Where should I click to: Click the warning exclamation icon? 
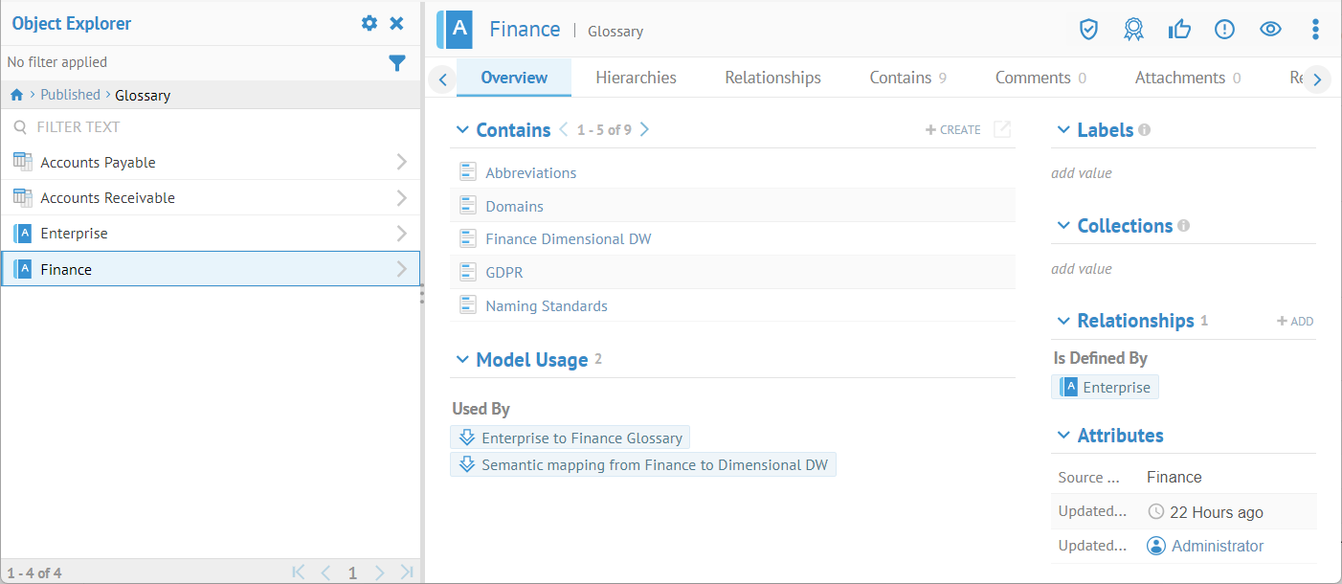1224,29
